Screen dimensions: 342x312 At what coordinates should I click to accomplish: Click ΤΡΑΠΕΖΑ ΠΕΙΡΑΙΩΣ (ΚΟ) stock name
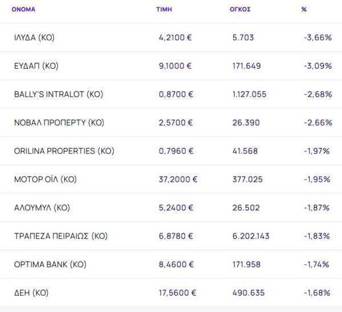60,236
